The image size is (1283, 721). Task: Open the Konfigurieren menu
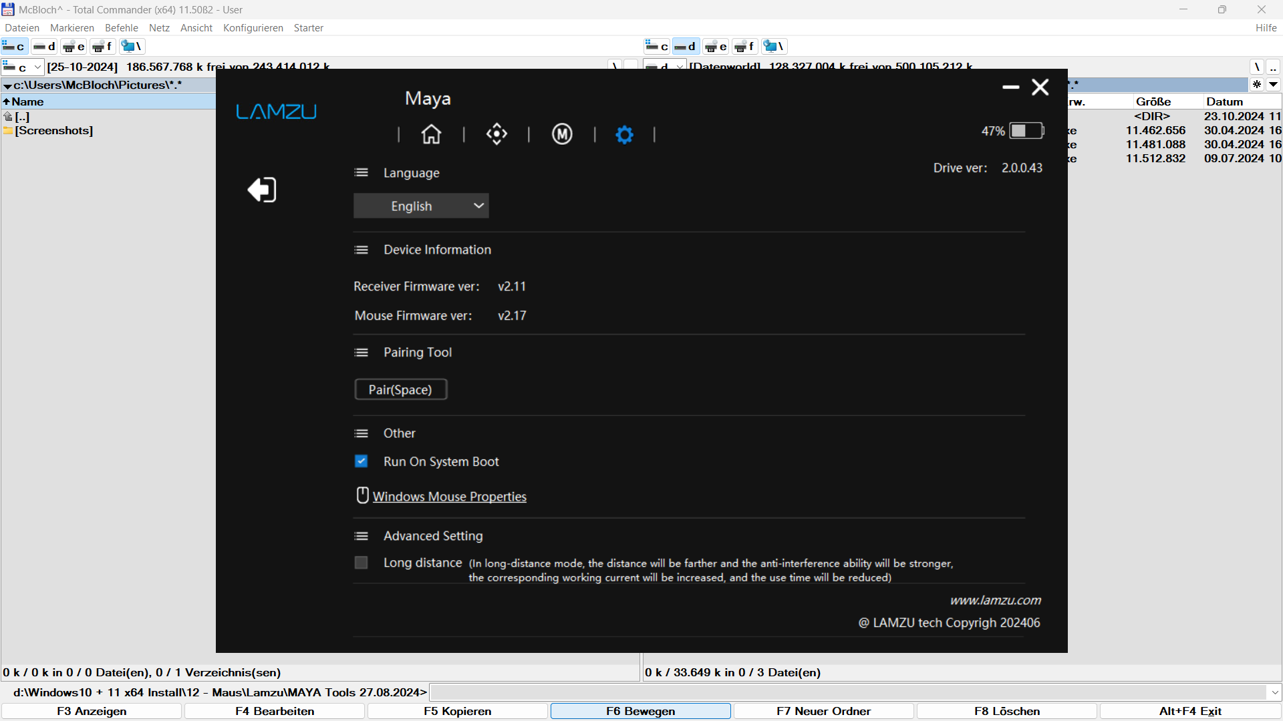[253, 28]
